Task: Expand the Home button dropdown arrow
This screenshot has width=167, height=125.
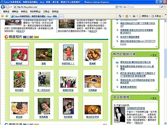Action: [123, 16]
